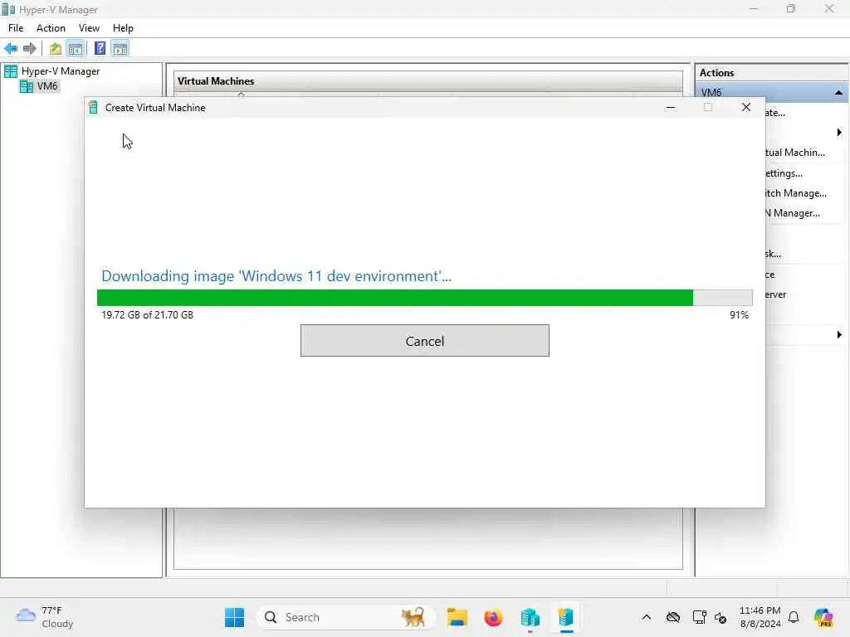The width and height of the screenshot is (850, 637).
Task: Expand submenu arrow below the 'ate...' action
Action: coord(839,133)
